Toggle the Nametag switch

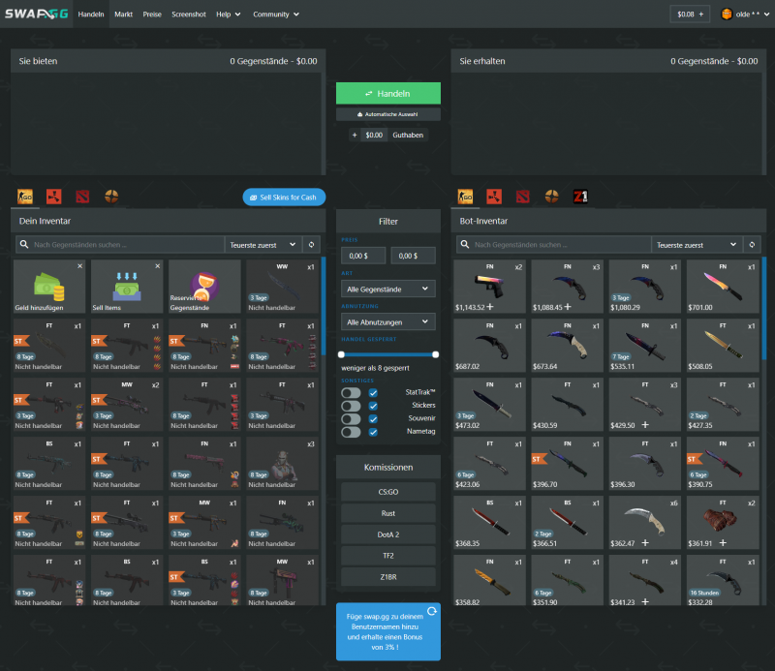[x=351, y=432]
